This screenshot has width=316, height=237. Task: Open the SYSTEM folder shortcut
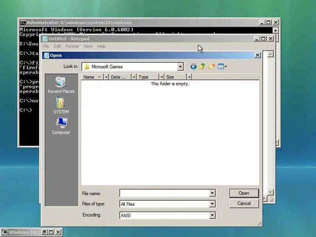click(61, 105)
